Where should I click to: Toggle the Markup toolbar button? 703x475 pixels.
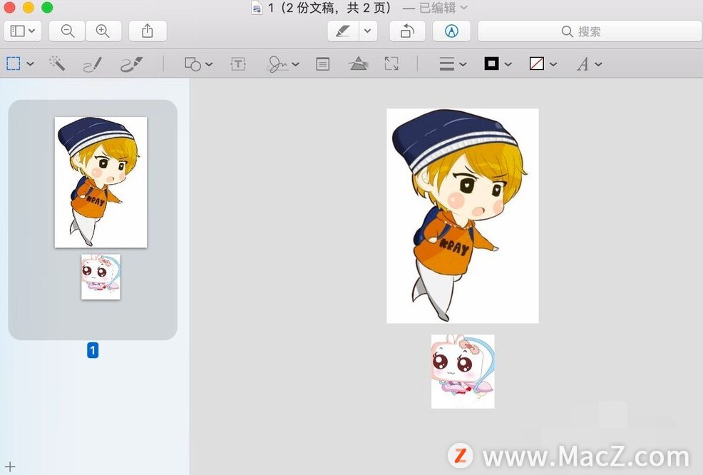pyautogui.click(x=451, y=31)
